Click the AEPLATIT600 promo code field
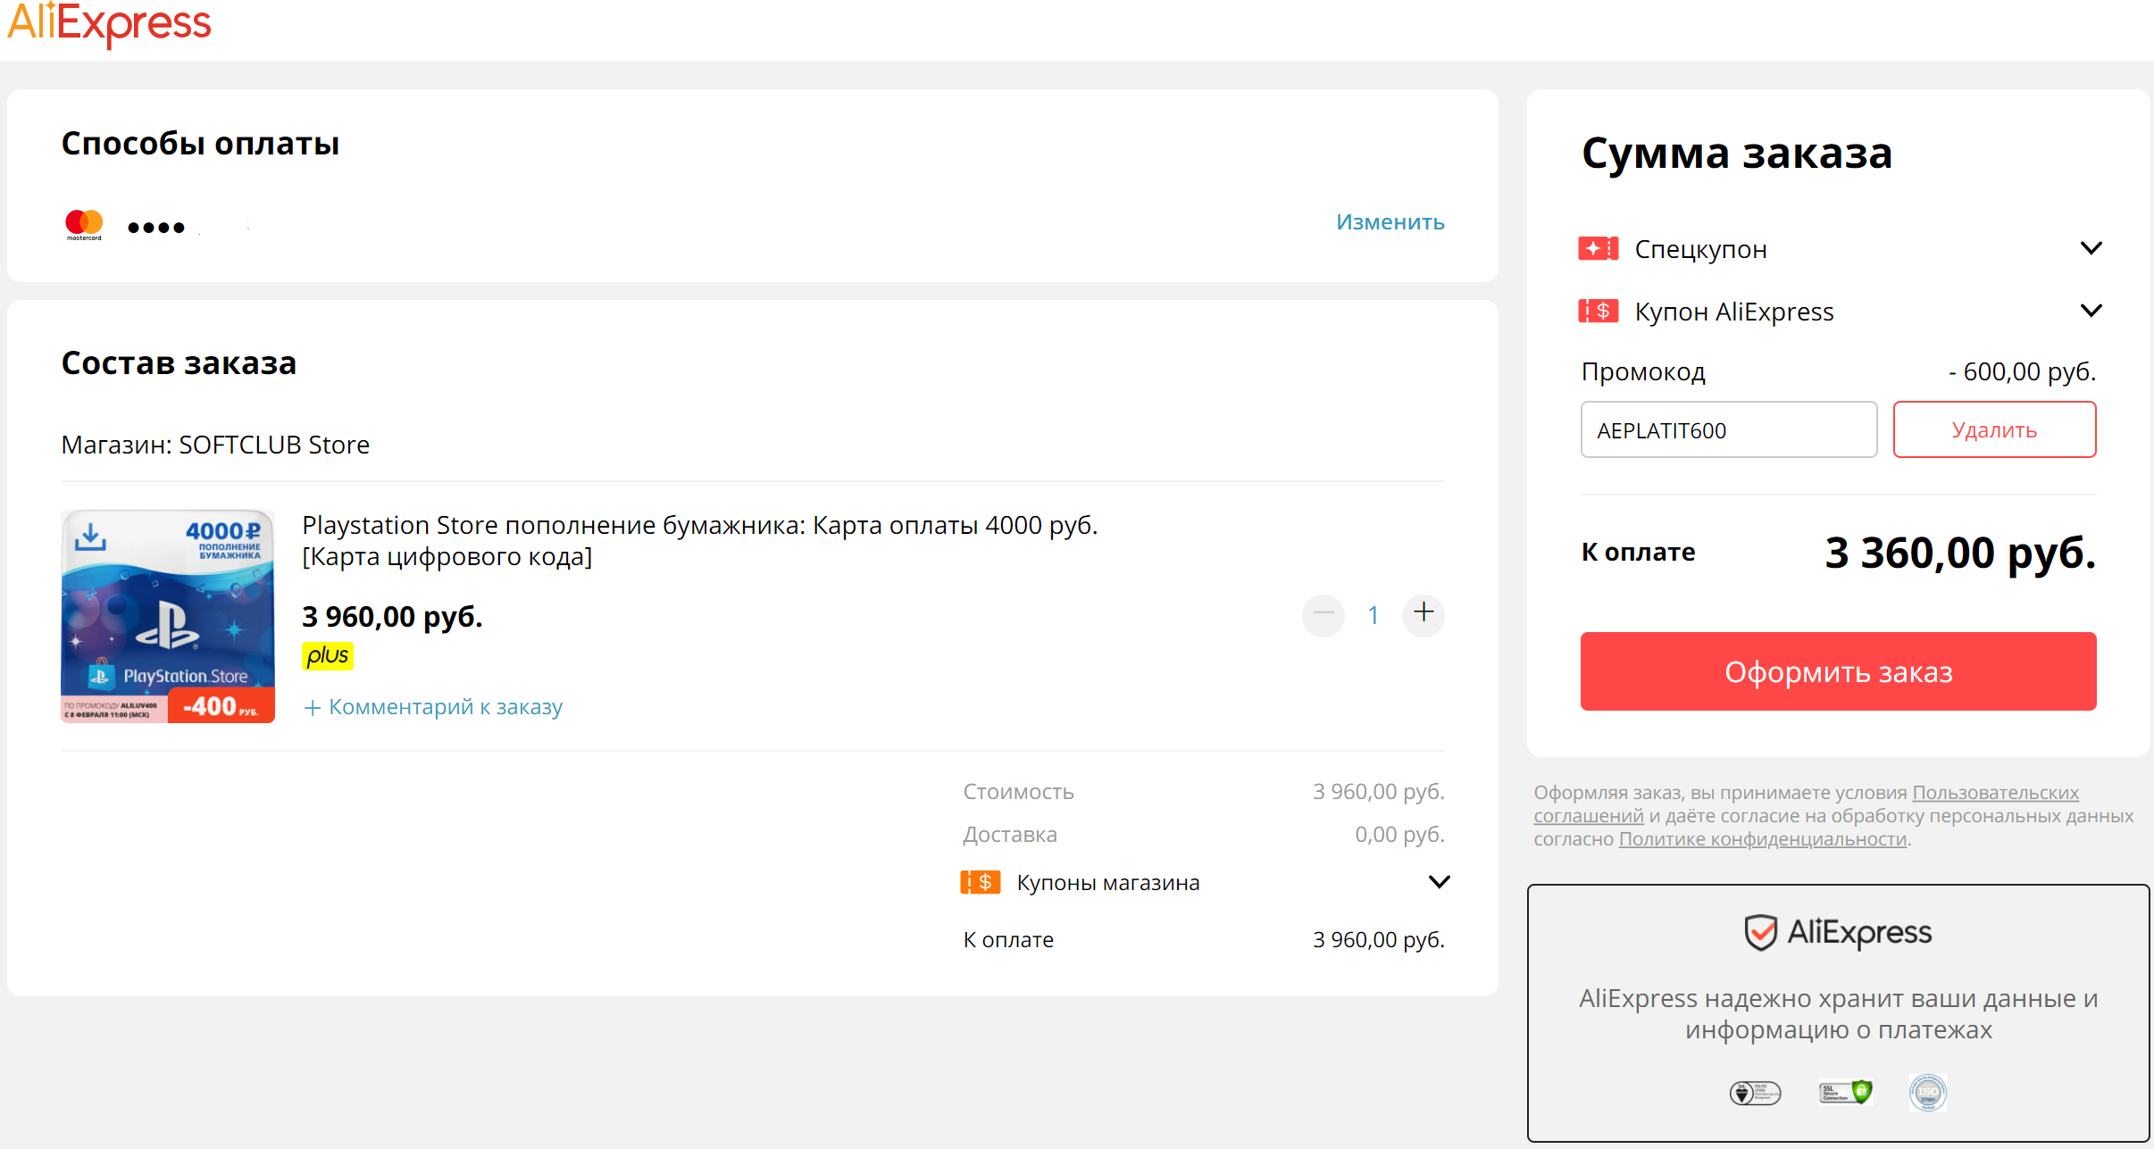Viewport: 2154px width, 1149px height. 1728,429
